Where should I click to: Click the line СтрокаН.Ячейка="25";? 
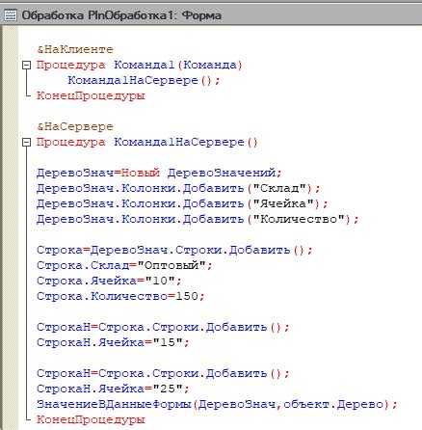(x=113, y=389)
